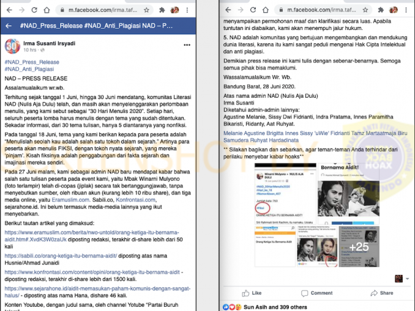This screenshot has width=415, height=311.
Task: Open three-dot browser menu in left window
Action: coord(187,10)
